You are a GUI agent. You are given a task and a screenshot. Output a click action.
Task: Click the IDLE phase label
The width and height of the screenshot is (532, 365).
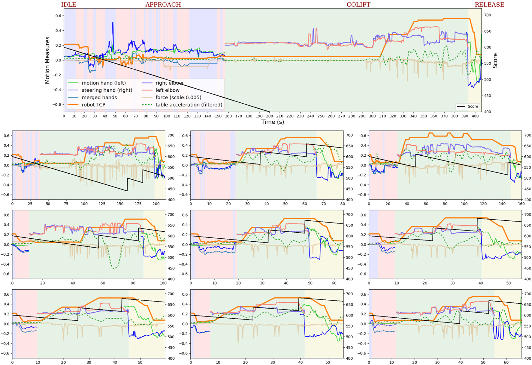point(68,4)
